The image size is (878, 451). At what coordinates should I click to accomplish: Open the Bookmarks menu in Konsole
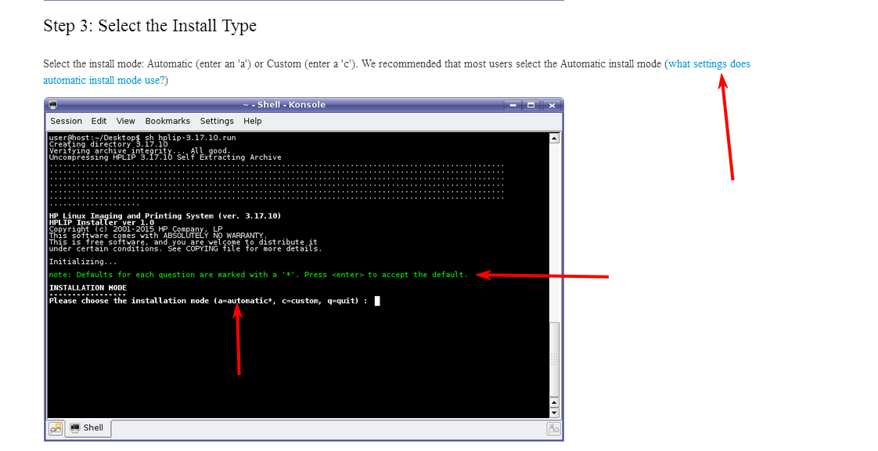167,121
